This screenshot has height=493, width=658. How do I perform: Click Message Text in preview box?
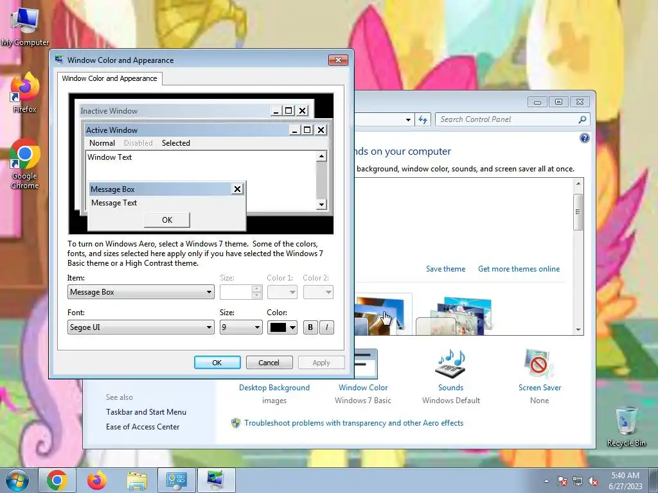114,203
